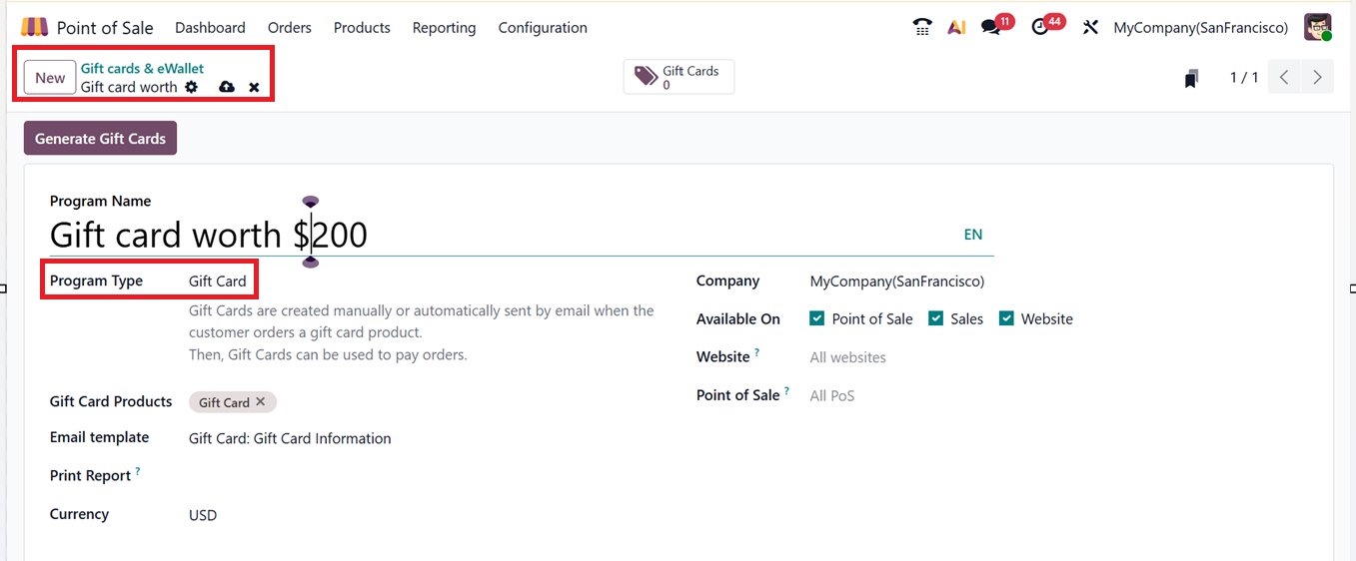Open the Configuration menu

pos(543,28)
